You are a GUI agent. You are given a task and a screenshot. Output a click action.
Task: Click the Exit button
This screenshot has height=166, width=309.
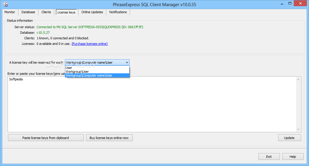pyautogui.click(x=269, y=157)
